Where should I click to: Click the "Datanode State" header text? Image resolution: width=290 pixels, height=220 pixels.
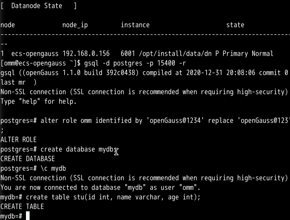[39, 6]
